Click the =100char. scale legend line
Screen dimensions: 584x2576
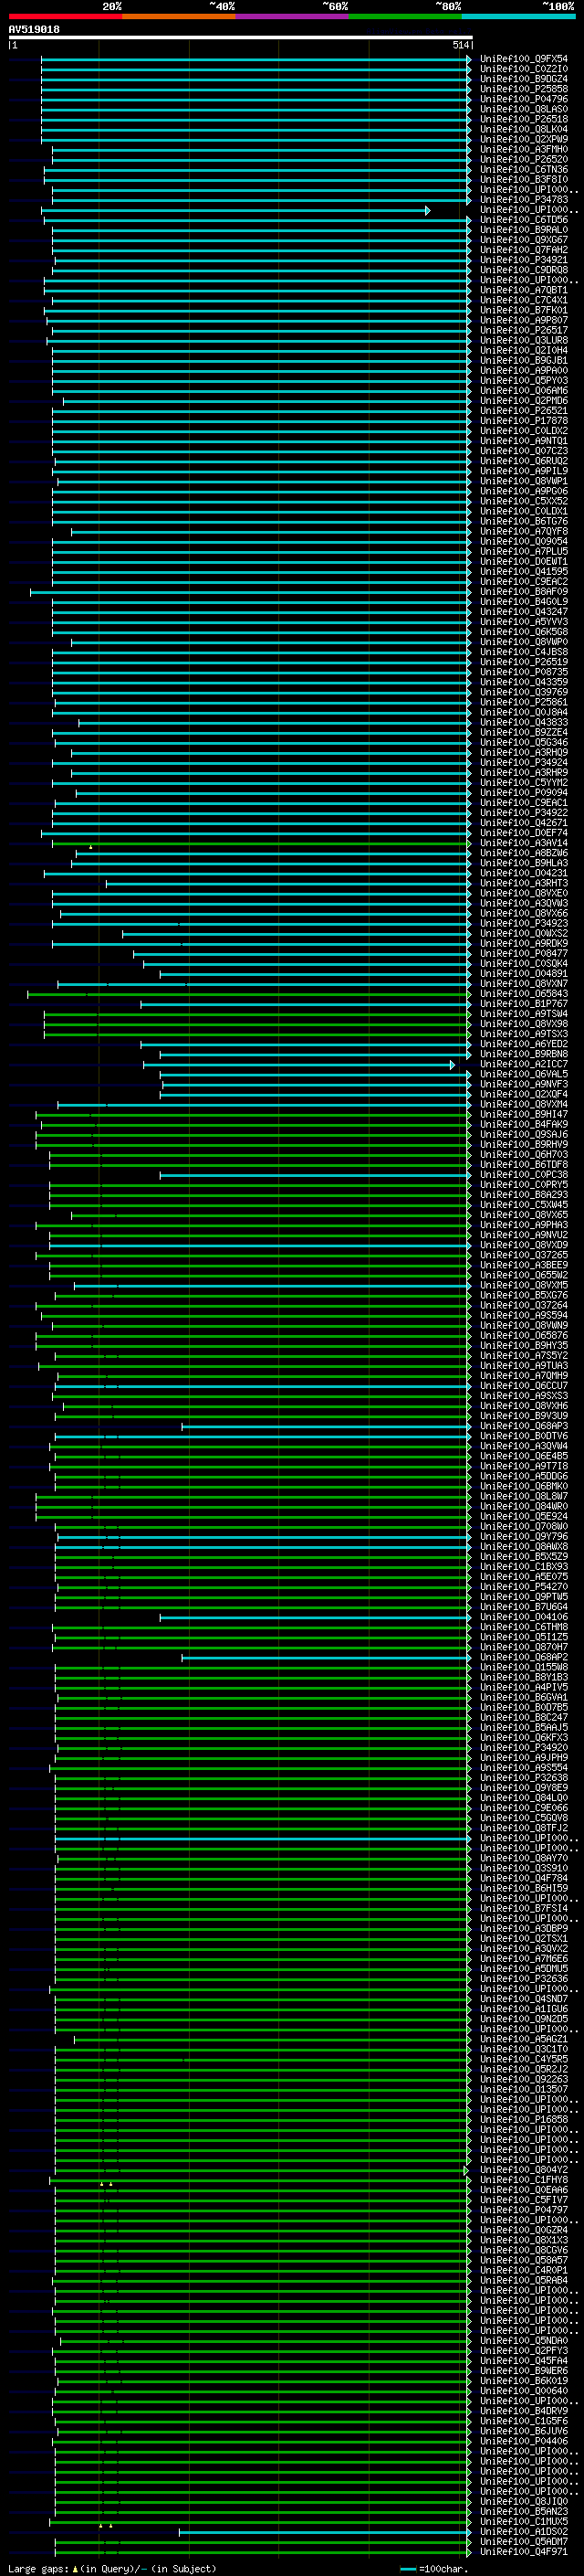pyautogui.click(x=407, y=2569)
